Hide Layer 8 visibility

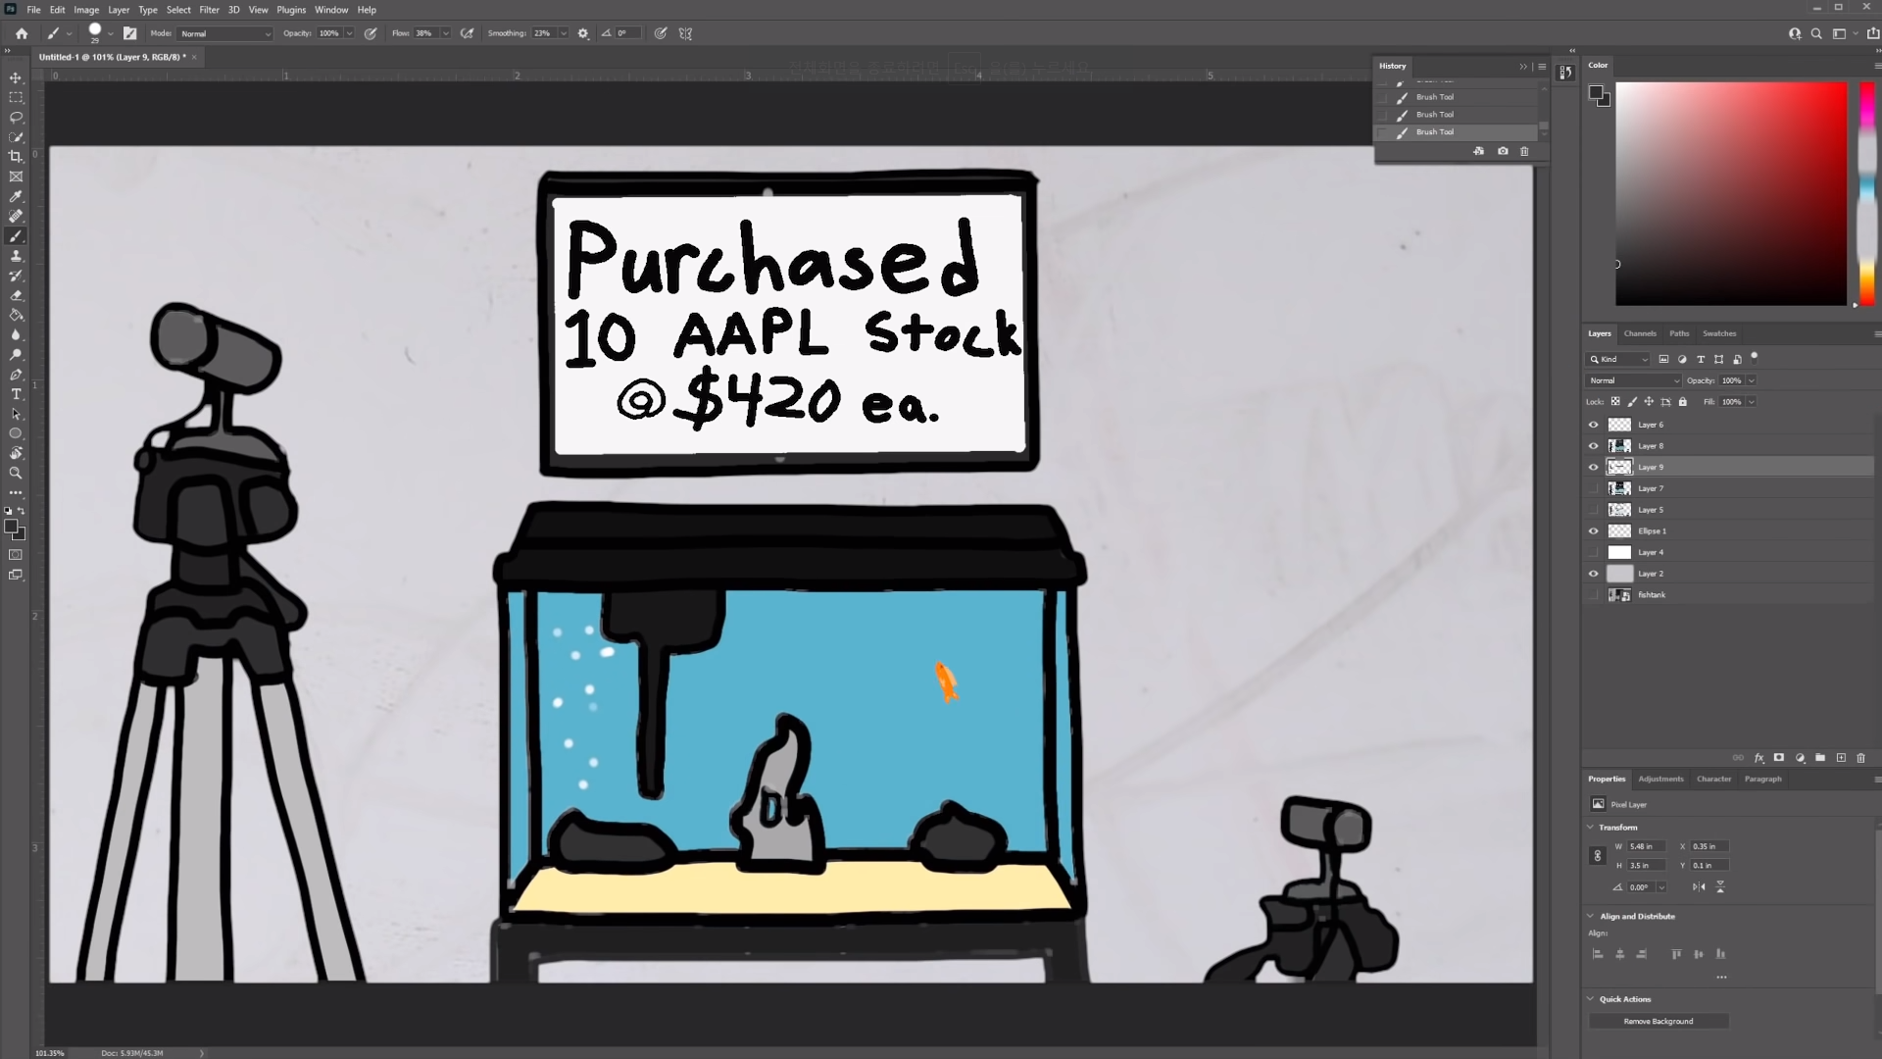1593,446
